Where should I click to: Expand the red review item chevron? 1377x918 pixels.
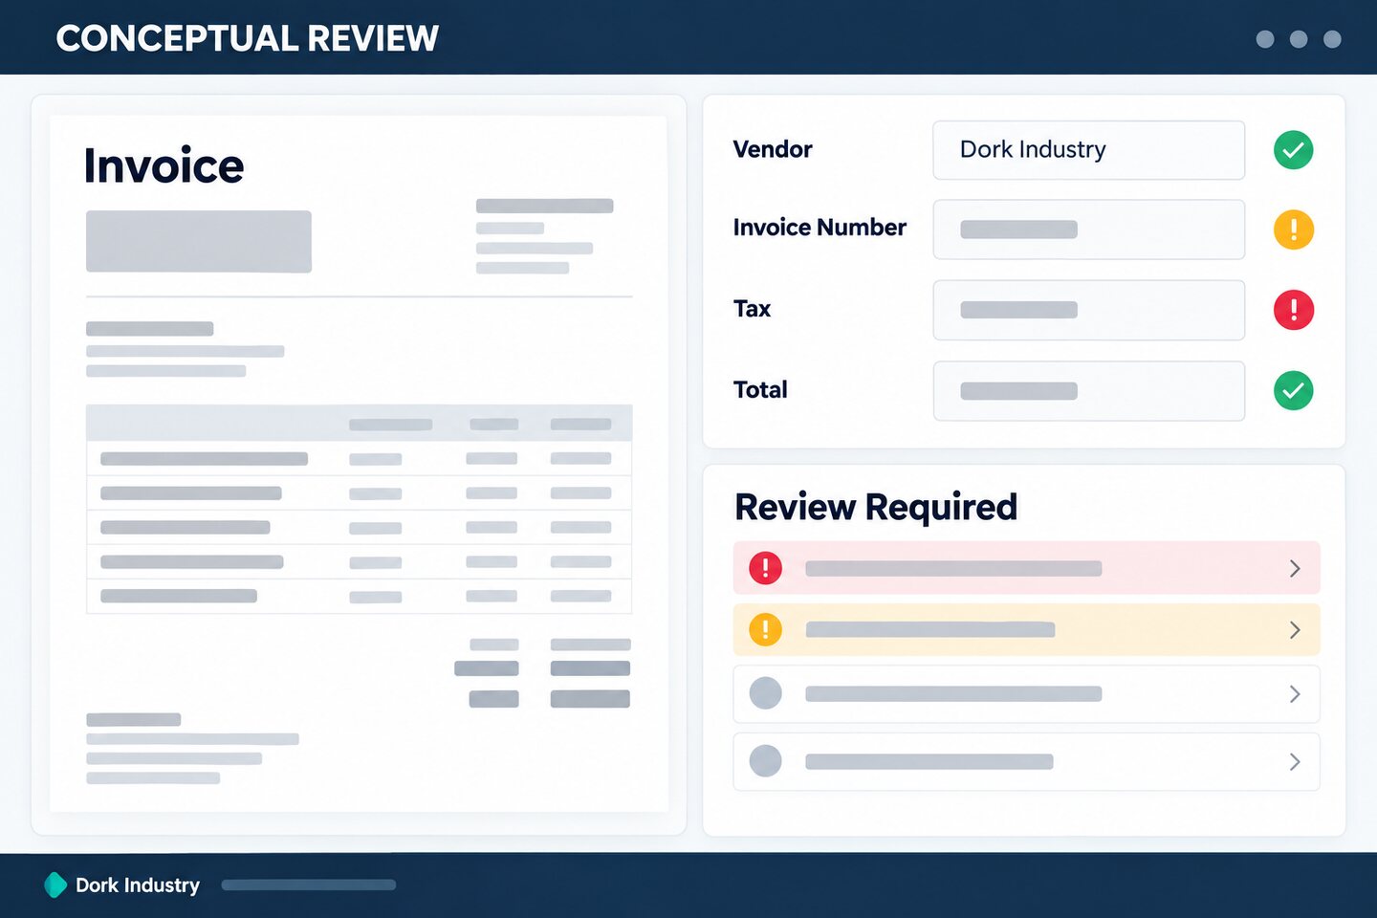coord(1295,568)
